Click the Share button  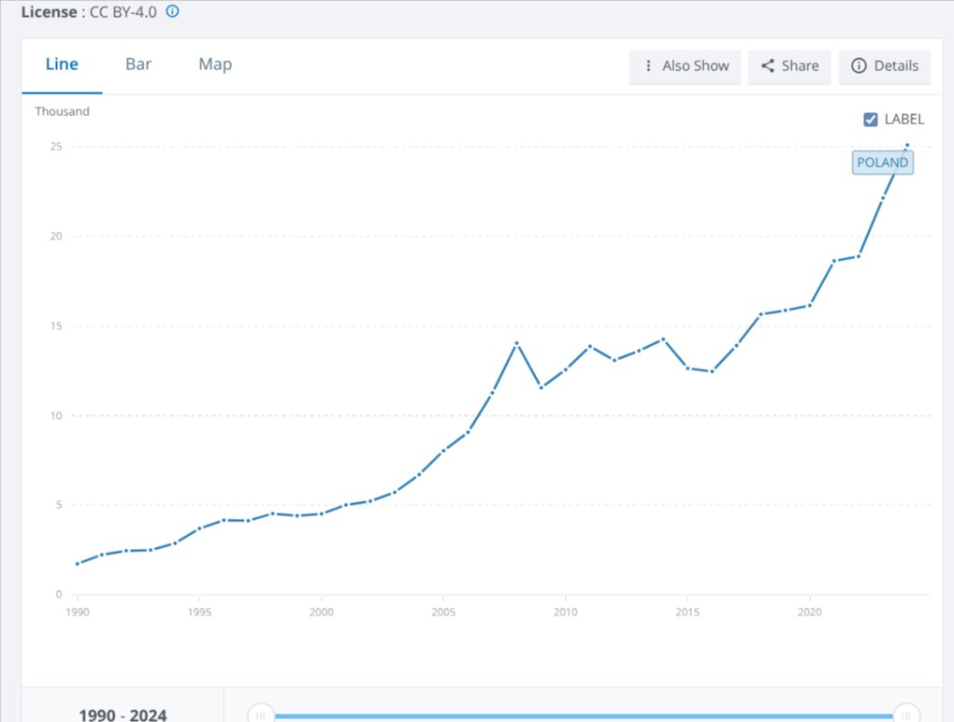point(789,66)
